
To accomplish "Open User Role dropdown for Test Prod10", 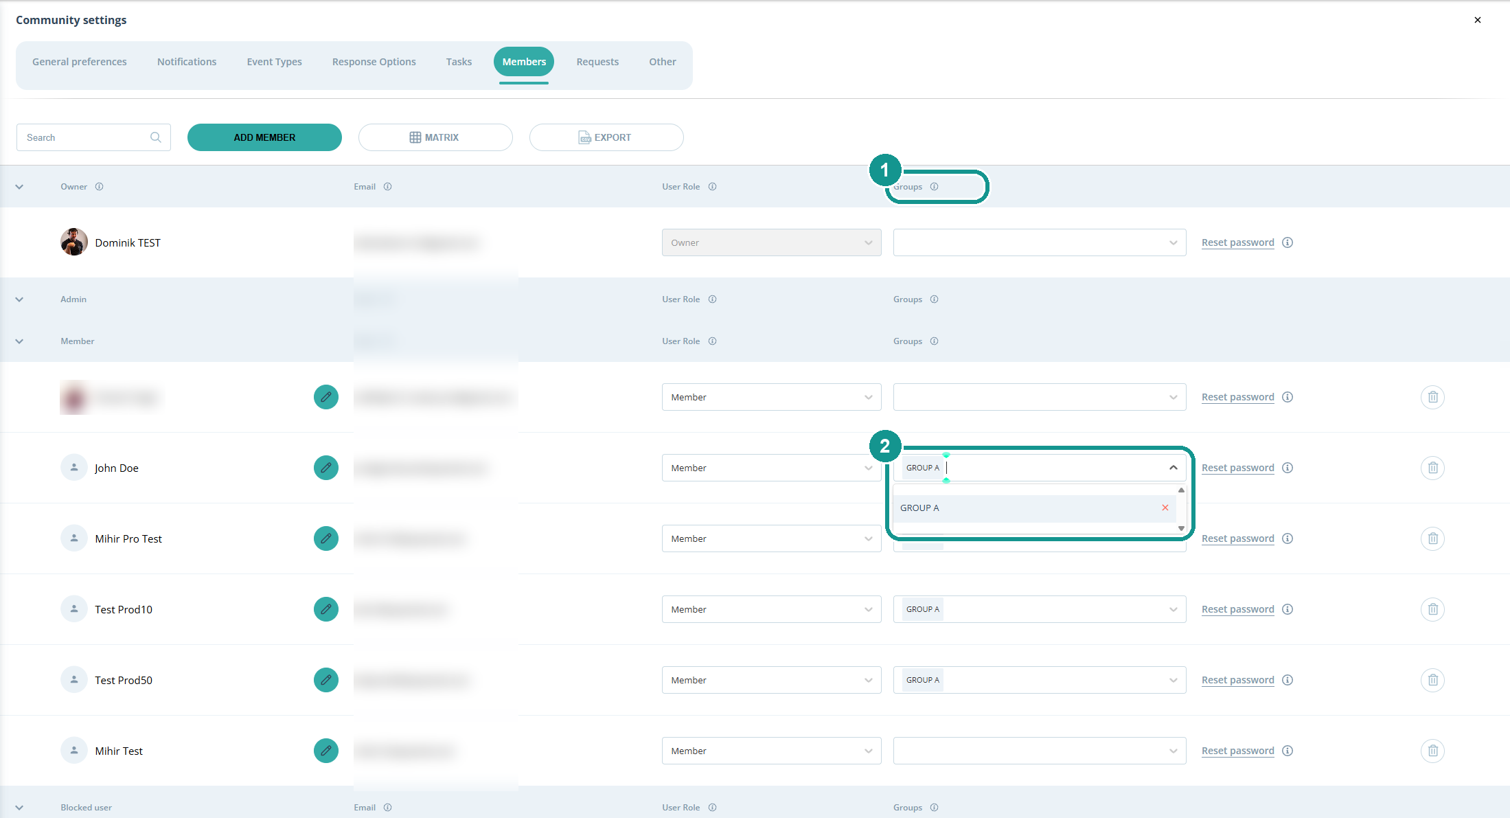I will pos(771,609).
